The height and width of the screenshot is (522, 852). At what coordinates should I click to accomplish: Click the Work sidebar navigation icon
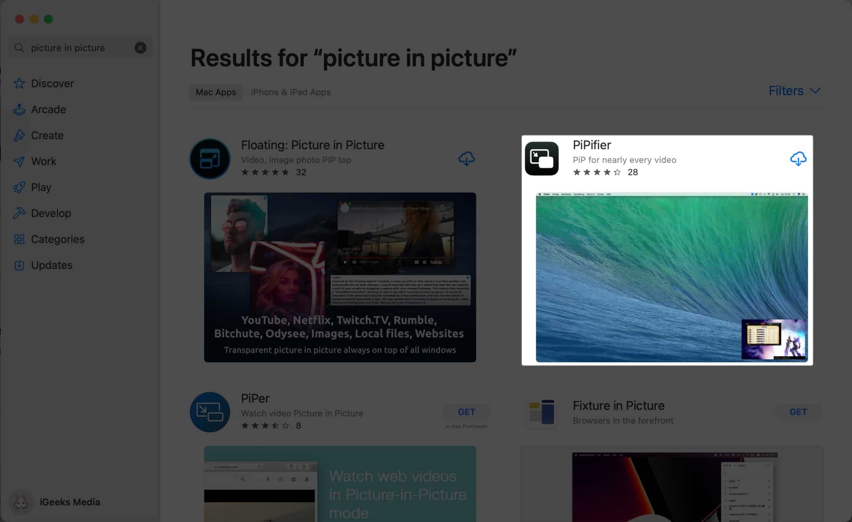19,161
